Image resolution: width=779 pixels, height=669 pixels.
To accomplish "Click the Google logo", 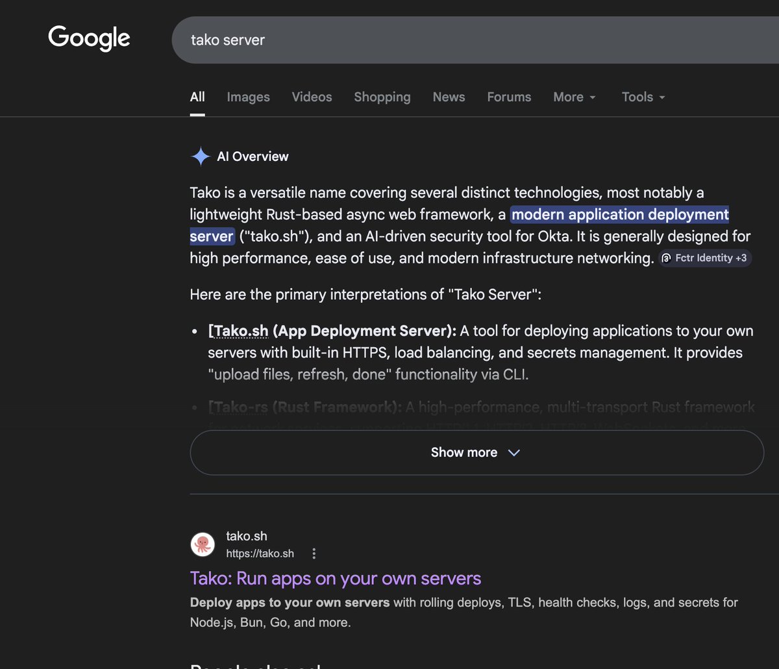I will click(x=89, y=38).
